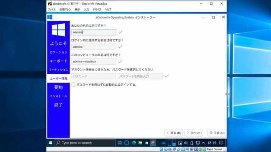Open the 表示 menu
The height and width of the screenshot is (152, 271).
coord(77,9)
